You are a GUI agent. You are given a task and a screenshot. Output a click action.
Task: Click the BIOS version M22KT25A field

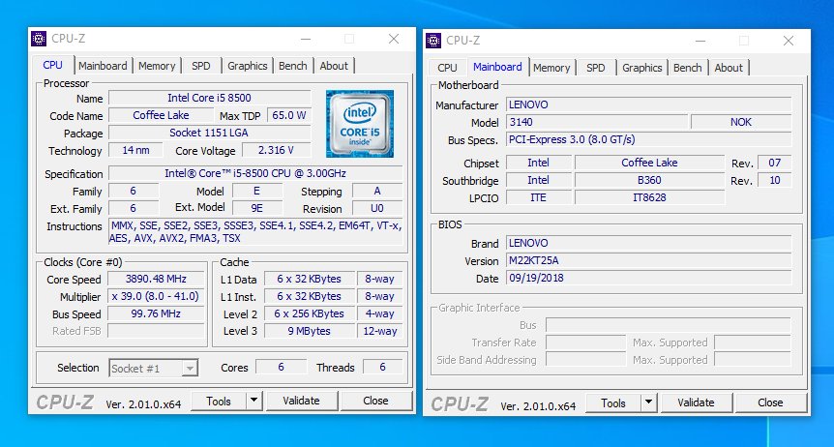pos(648,261)
